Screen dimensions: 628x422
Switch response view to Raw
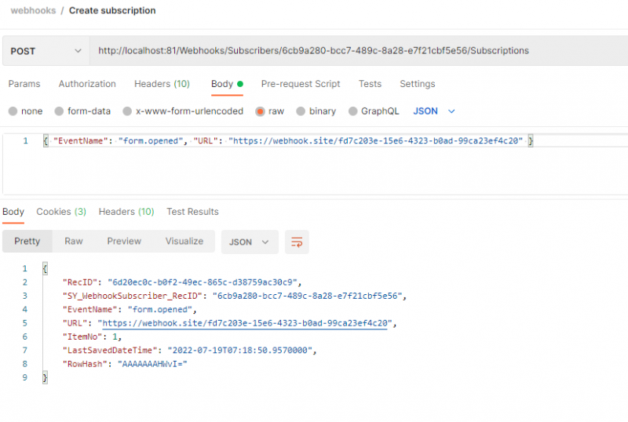tap(74, 242)
